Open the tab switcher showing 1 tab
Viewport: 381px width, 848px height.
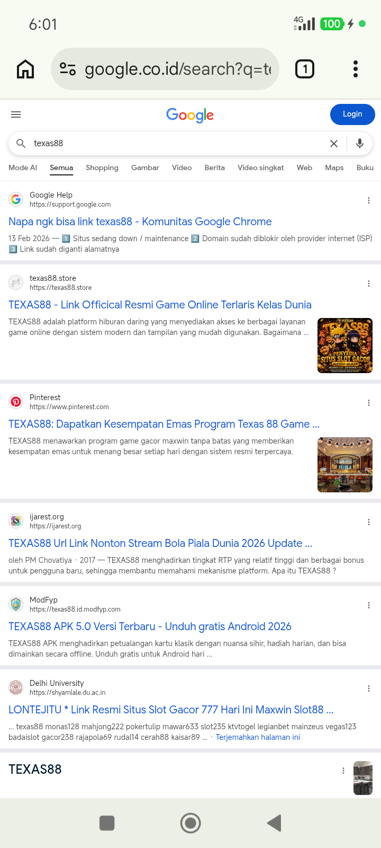[x=305, y=69]
